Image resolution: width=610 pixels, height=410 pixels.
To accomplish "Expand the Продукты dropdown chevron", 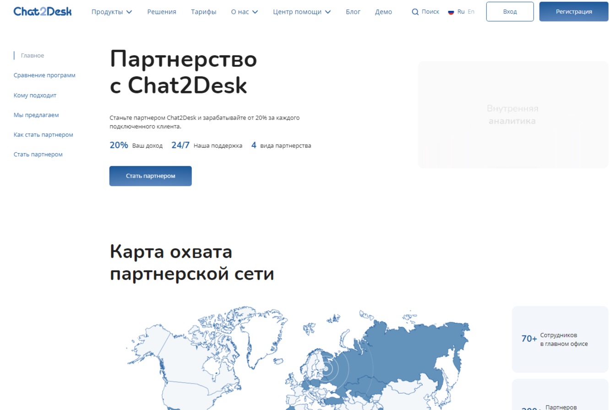I will 129,12.
